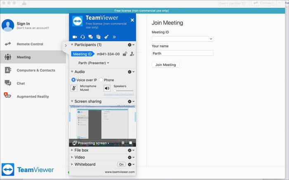Click the Join Meeting button
The width and height of the screenshot is (289, 180).
(166, 65)
